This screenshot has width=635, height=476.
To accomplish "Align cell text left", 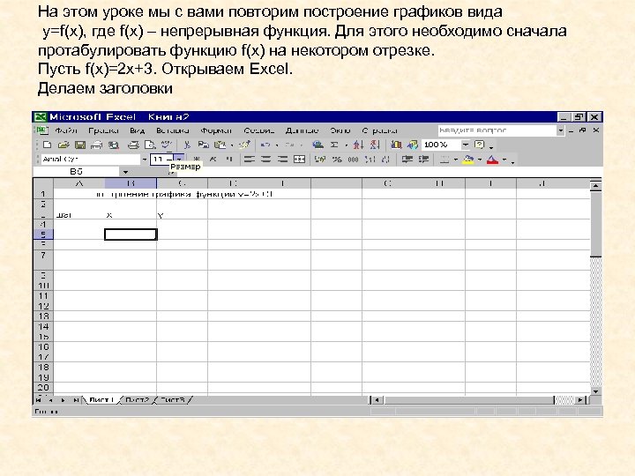I will (250, 159).
